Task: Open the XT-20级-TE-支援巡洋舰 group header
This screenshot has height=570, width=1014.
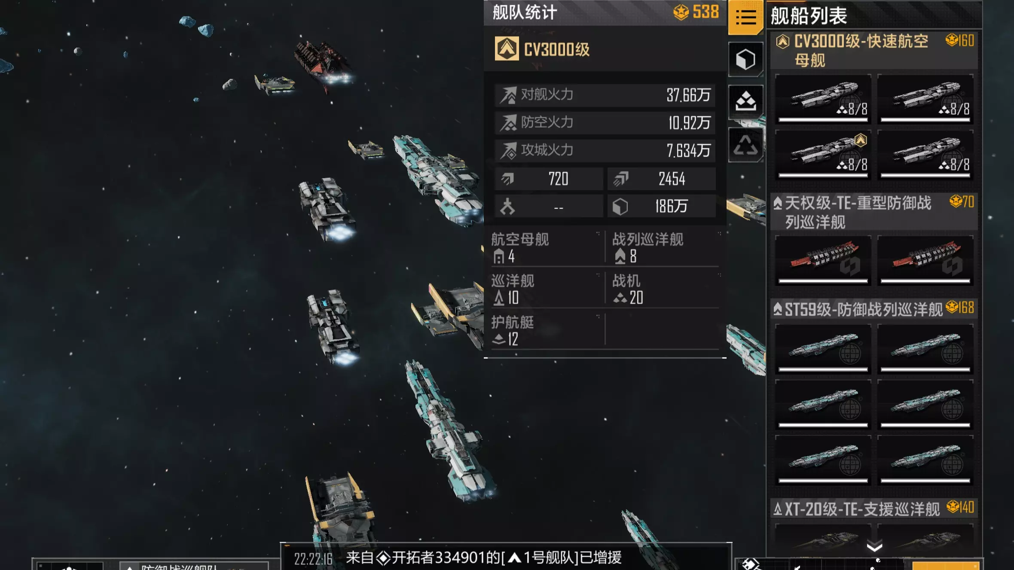Action: click(874, 509)
